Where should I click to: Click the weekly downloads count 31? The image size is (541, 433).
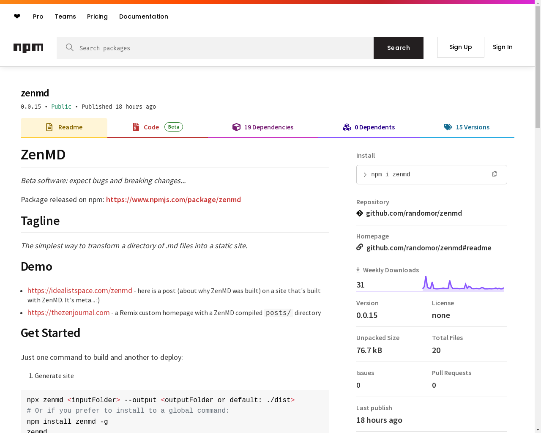(361, 285)
